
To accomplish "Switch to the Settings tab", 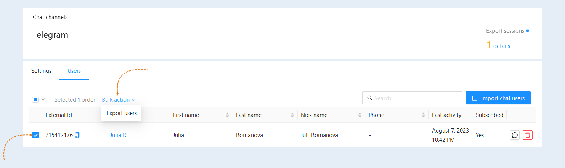I will tap(41, 71).
